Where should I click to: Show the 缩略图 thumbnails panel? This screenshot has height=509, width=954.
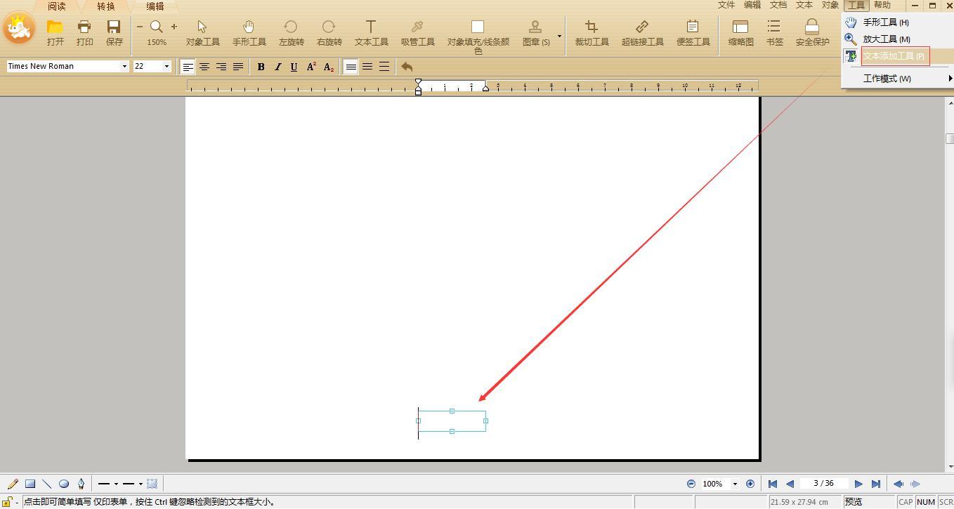pos(740,32)
